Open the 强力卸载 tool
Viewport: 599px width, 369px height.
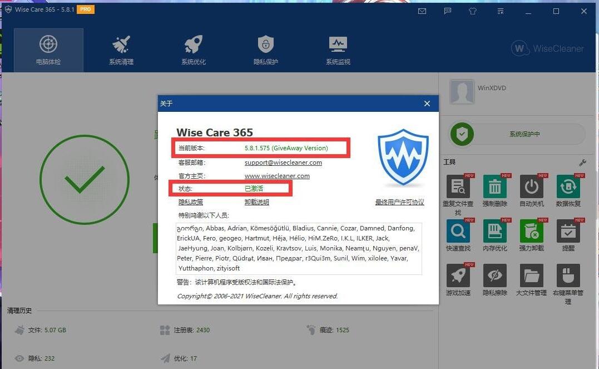pyautogui.click(x=531, y=235)
